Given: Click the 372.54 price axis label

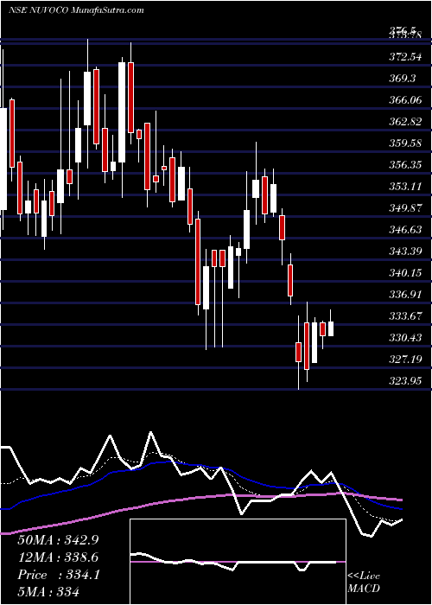Looking at the screenshot, I should (x=404, y=57).
